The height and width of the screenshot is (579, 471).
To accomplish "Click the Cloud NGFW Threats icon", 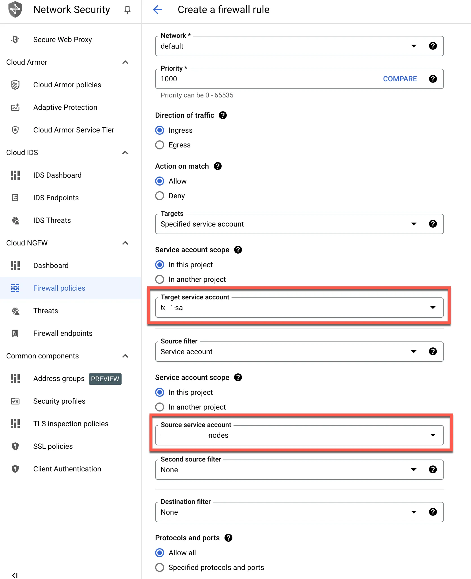I will point(15,311).
